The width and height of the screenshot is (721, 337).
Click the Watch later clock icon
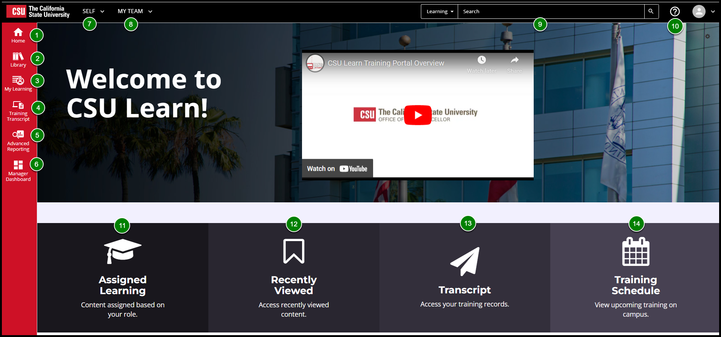[x=482, y=60]
